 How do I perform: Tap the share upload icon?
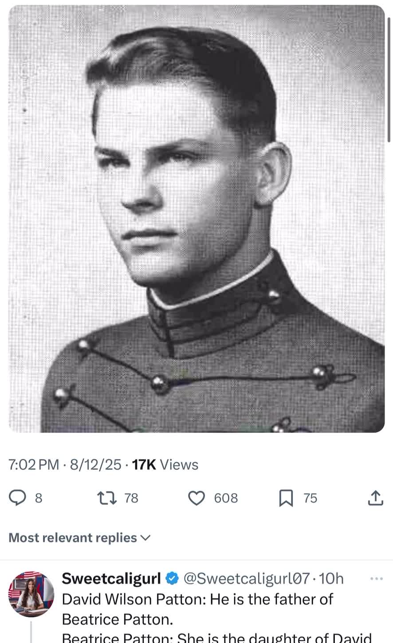pos(375,498)
